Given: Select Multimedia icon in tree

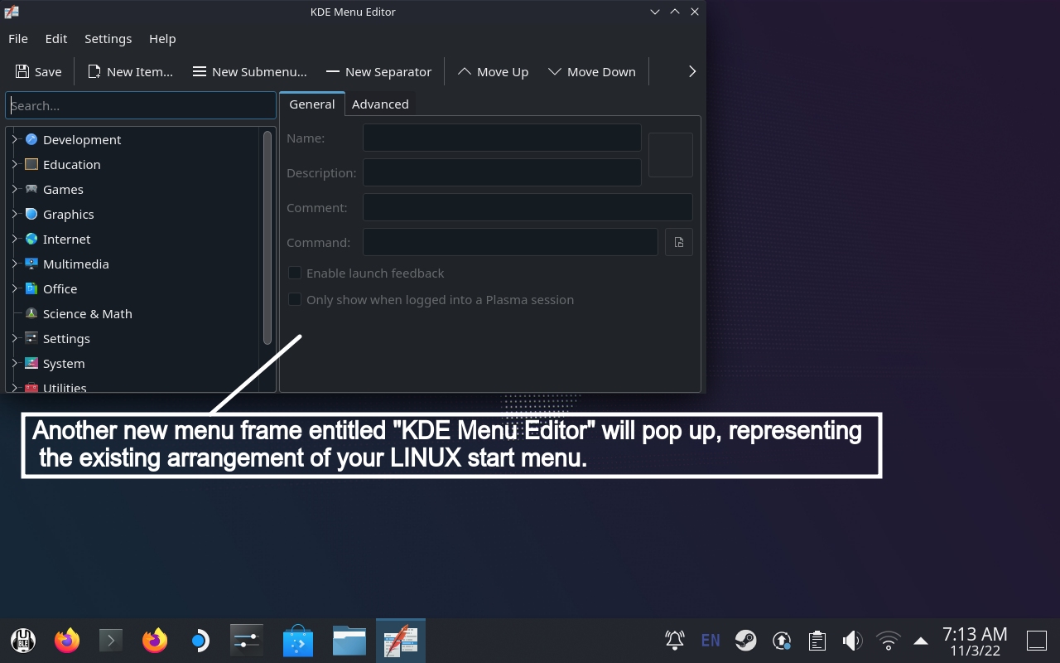Looking at the screenshot, I should tap(31, 264).
